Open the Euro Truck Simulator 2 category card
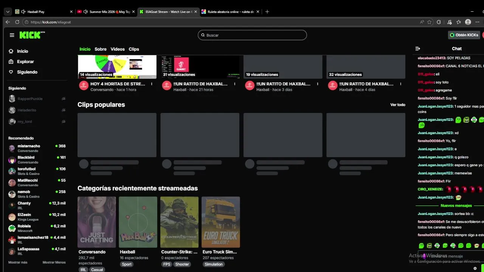The width and height of the screenshot is (484, 272). point(221,222)
